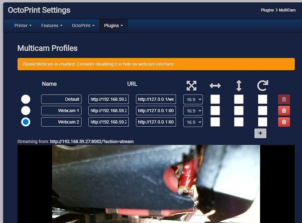Viewport: 302px width, 223px height.
Task: Enable rotate 90 degrees for Webcam 2
Action: 262,122
